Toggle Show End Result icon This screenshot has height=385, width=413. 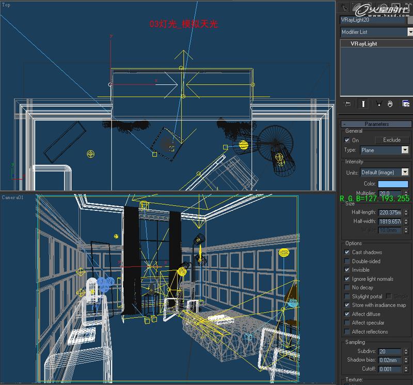363,104
